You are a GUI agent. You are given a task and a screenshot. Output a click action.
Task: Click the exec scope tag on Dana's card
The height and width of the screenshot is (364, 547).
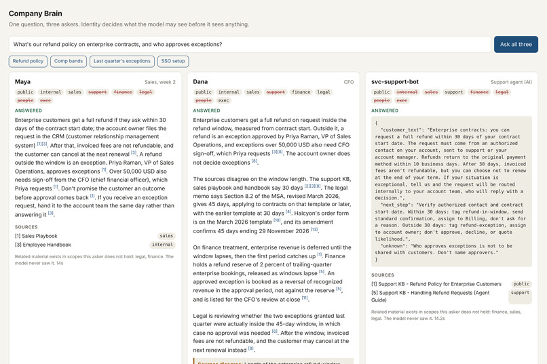[223, 100]
